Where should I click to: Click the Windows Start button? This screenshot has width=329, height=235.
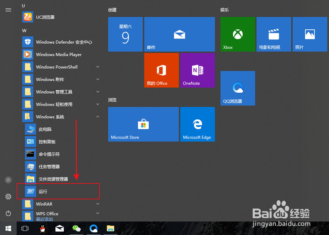pos(8,228)
